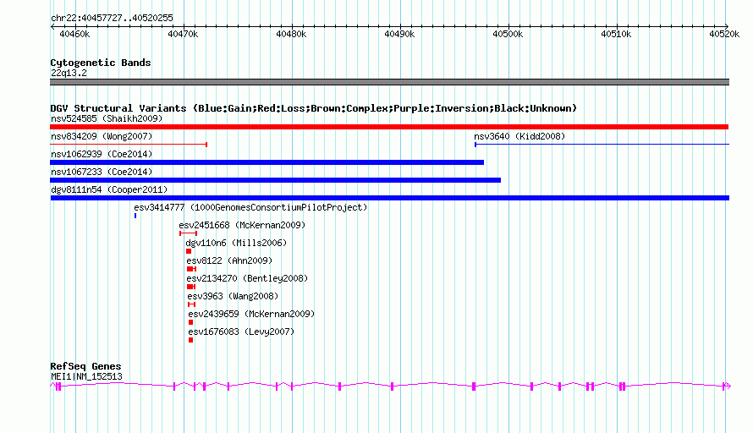Click the nsv834209 thin red loss line
The width and height of the screenshot is (753, 433).
(129, 144)
